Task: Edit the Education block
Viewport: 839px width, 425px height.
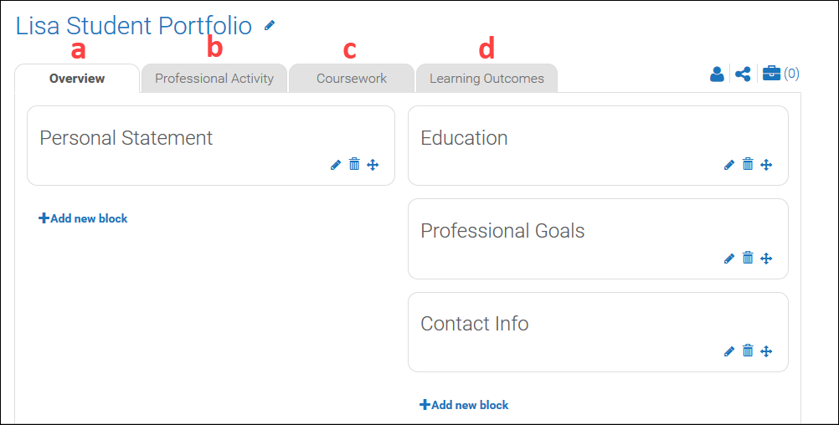Action: [x=729, y=165]
